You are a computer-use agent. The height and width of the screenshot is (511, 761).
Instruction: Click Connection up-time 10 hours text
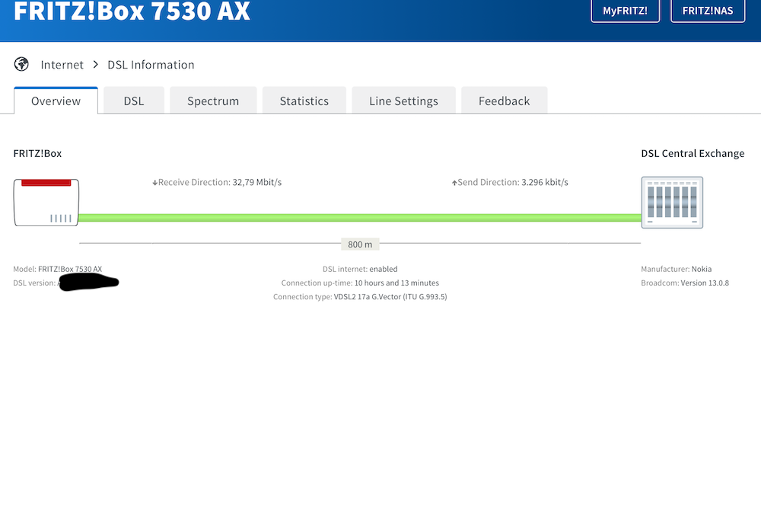click(360, 283)
